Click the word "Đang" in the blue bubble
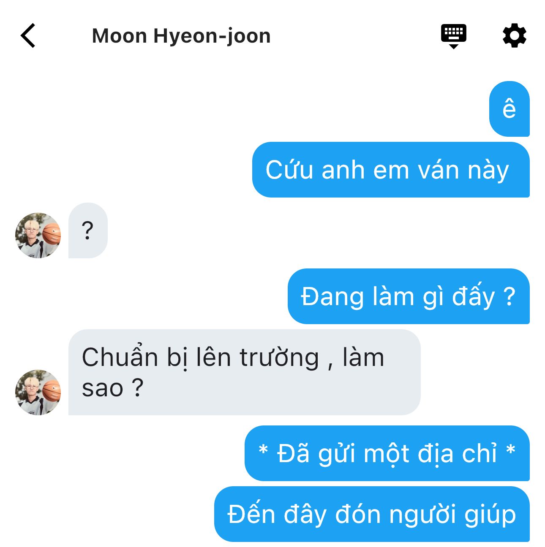 [x=332, y=297]
